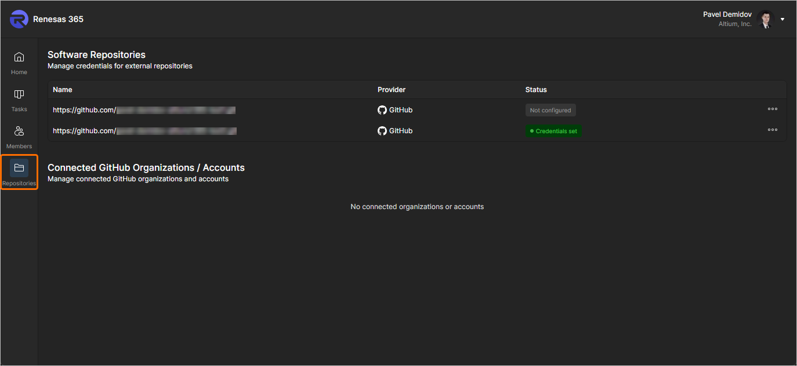
Task: Open more options for Not configured repository
Action: tap(773, 109)
